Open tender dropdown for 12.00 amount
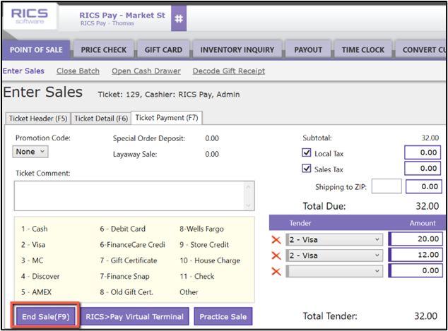Viewport: 448px width, 331px height. point(334,255)
